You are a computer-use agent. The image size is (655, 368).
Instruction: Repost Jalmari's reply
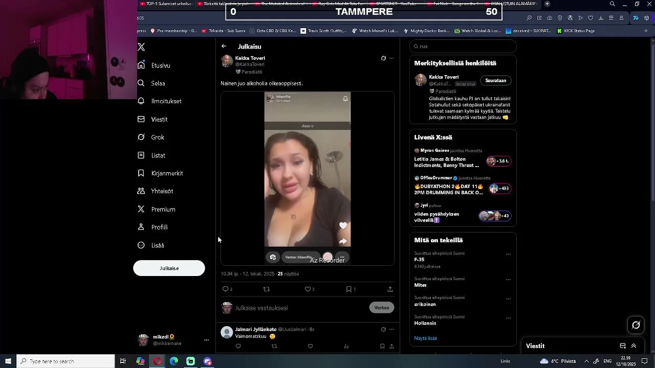[x=274, y=347]
